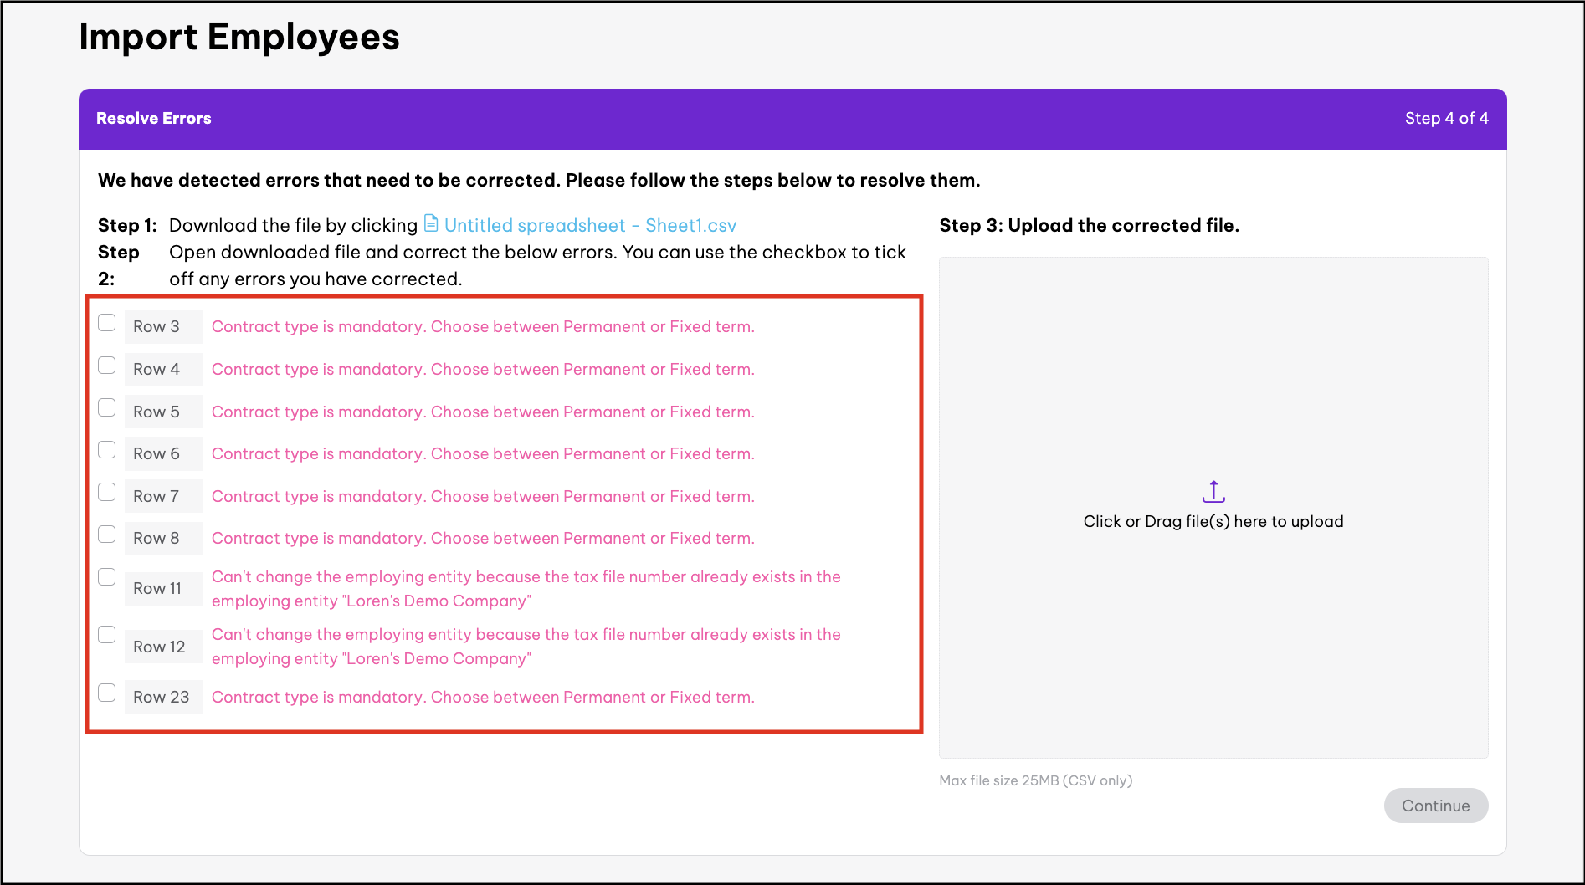Enable the Row 23 checkbox
Screen dimensions: 1585x885
click(x=107, y=693)
